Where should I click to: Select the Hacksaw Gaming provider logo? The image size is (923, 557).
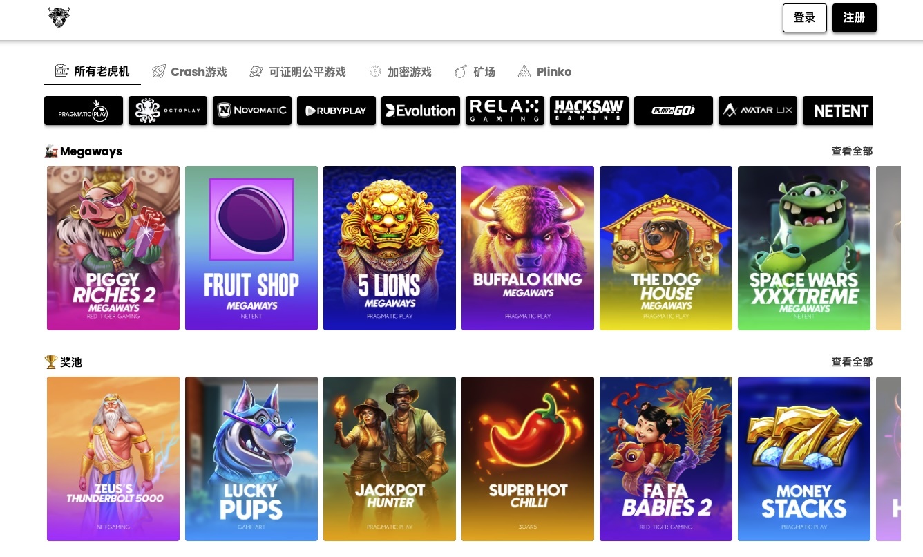[x=589, y=111]
